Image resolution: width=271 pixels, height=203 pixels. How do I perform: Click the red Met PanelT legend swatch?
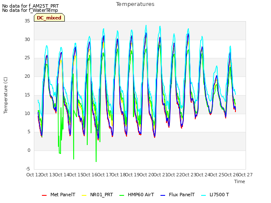pyautogui.click(x=44, y=195)
